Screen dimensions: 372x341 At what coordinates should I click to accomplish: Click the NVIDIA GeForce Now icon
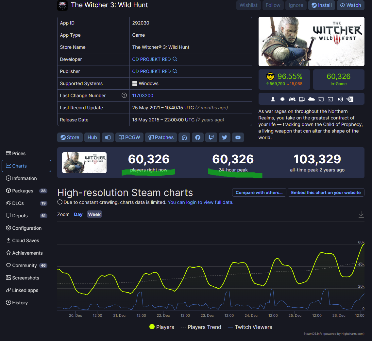350,99
